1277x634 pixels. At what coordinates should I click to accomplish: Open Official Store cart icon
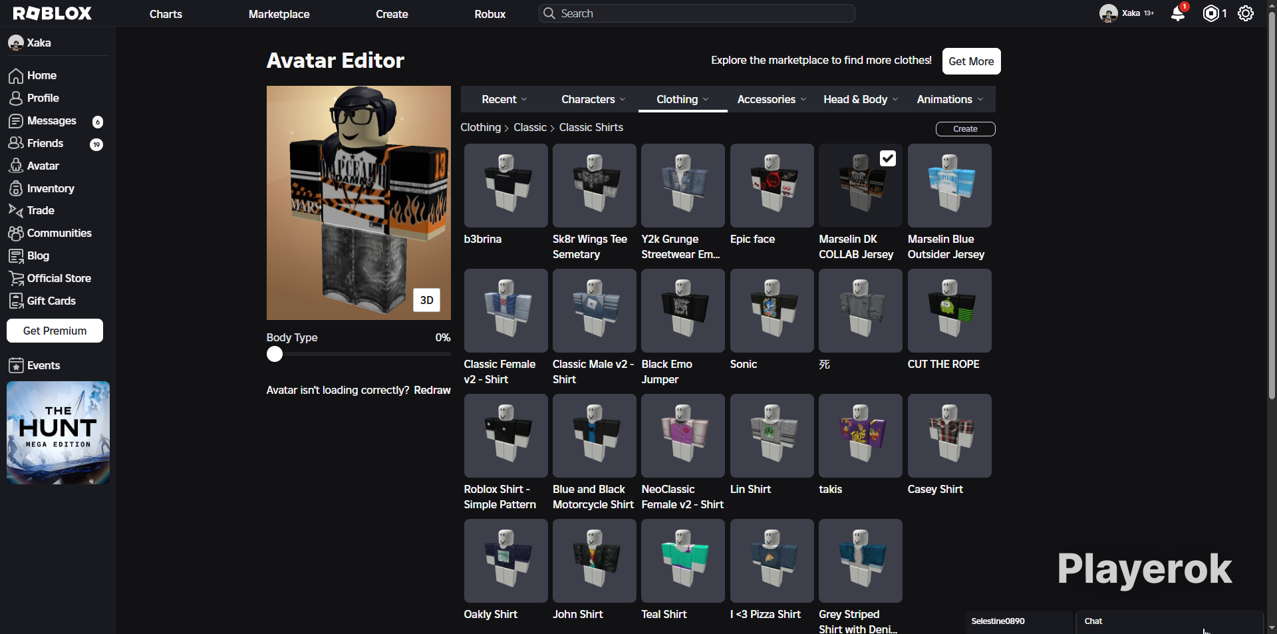[x=16, y=279]
